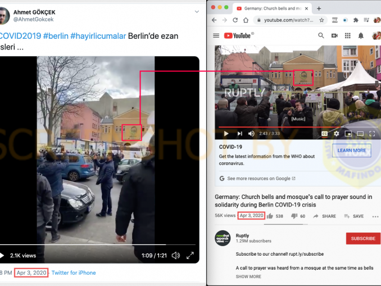Viewport: 381px width, 286px height.
Task: Go to YouTube home via logo
Action: [x=238, y=36]
